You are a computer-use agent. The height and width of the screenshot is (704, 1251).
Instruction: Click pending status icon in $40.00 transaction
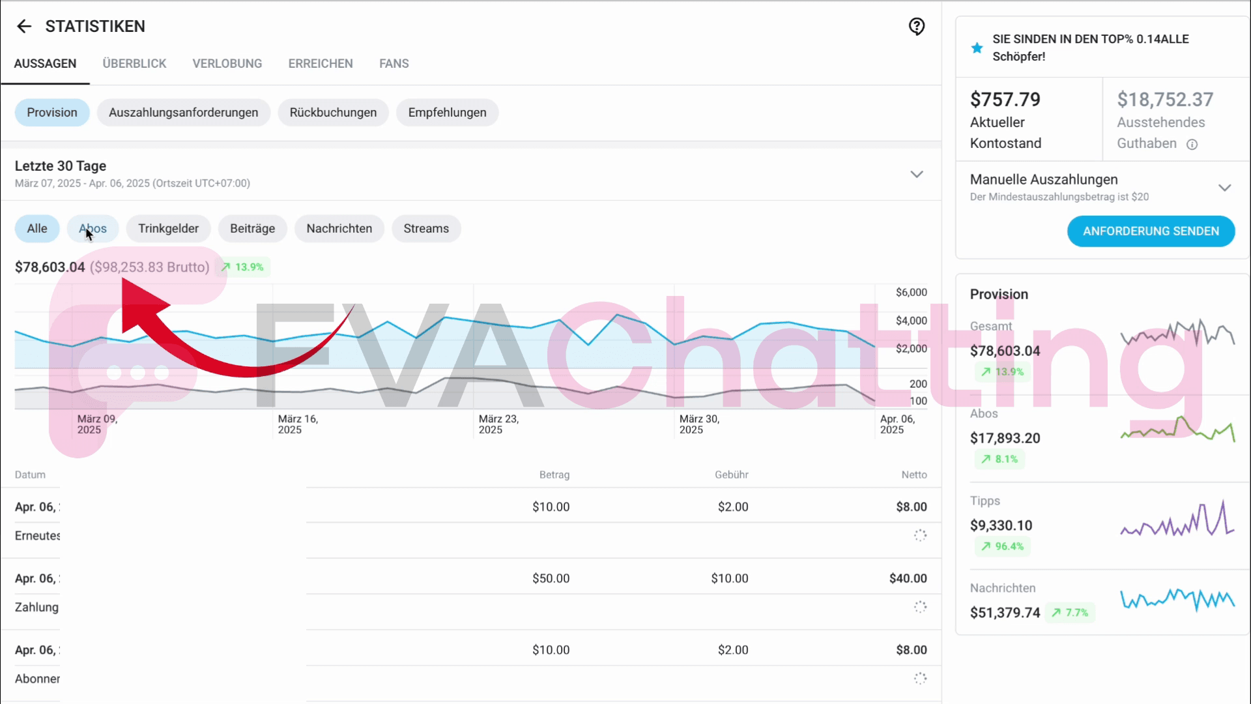click(919, 607)
